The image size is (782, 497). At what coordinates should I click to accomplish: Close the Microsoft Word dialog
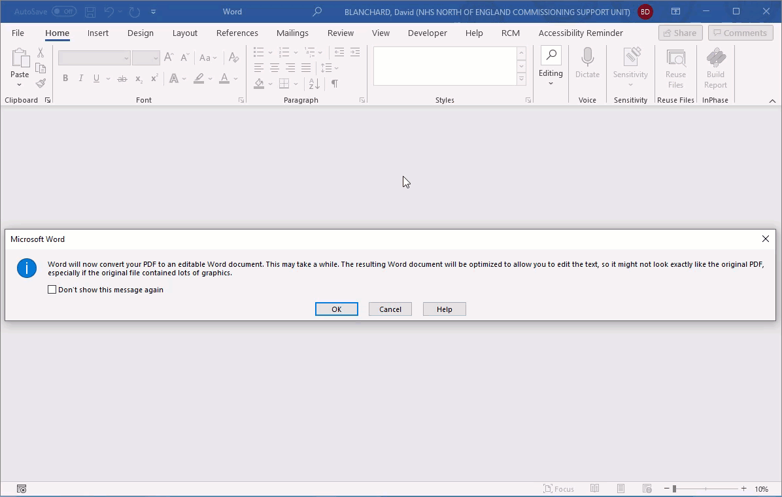(x=766, y=239)
